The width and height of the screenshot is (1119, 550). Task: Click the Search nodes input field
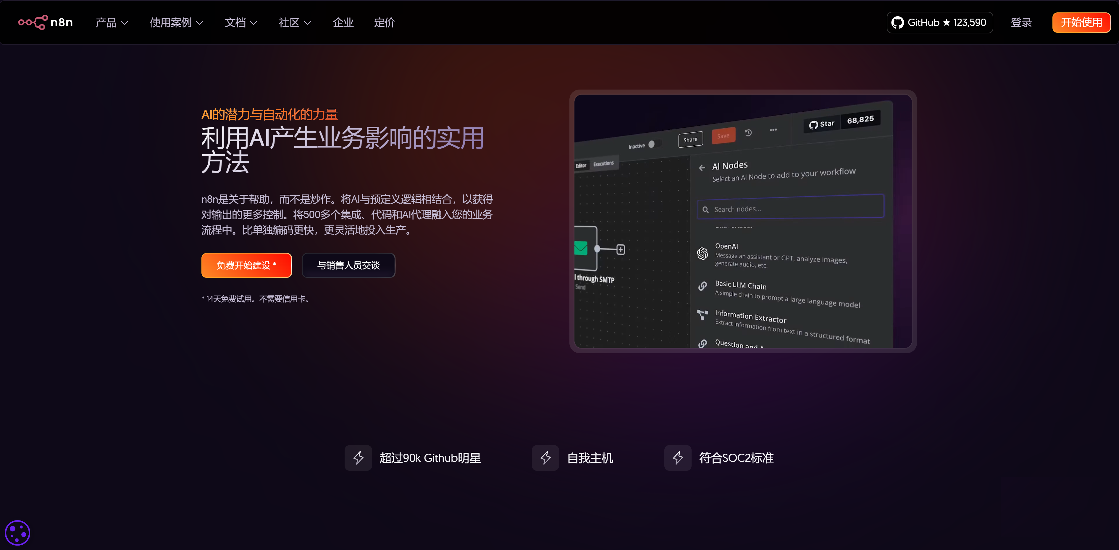click(x=791, y=207)
